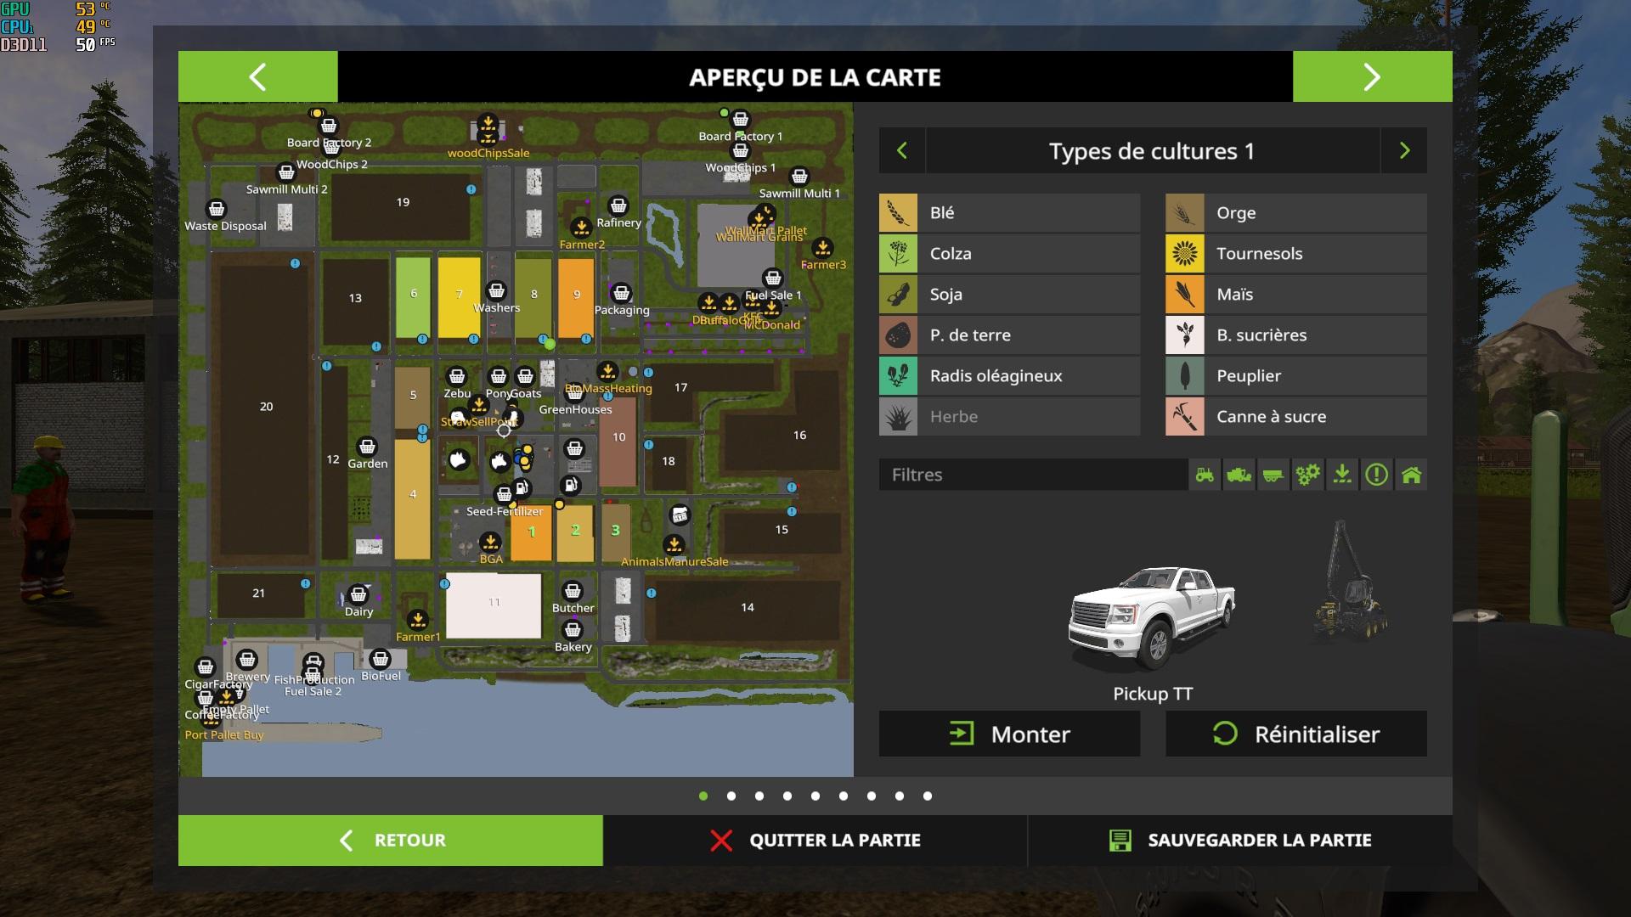Toggle the tractor vehicles filter
Screen dimensions: 1631x917
pyautogui.click(x=1205, y=475)
